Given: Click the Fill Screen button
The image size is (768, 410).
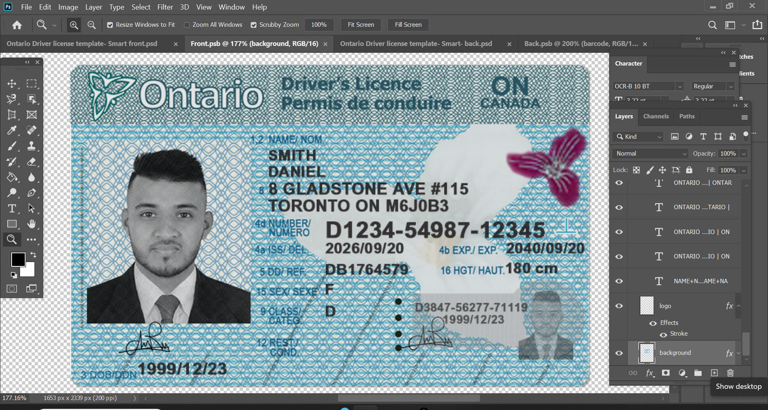Looking at the screenshot, I should [x=408, y=25].
